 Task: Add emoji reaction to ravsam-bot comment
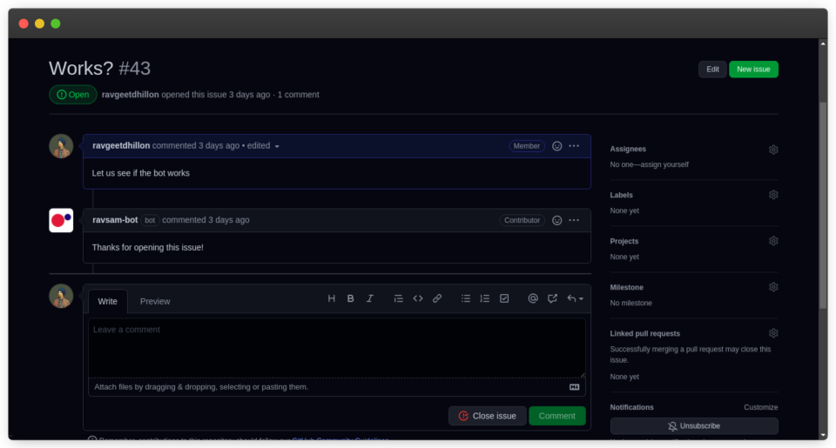[557, 220]
